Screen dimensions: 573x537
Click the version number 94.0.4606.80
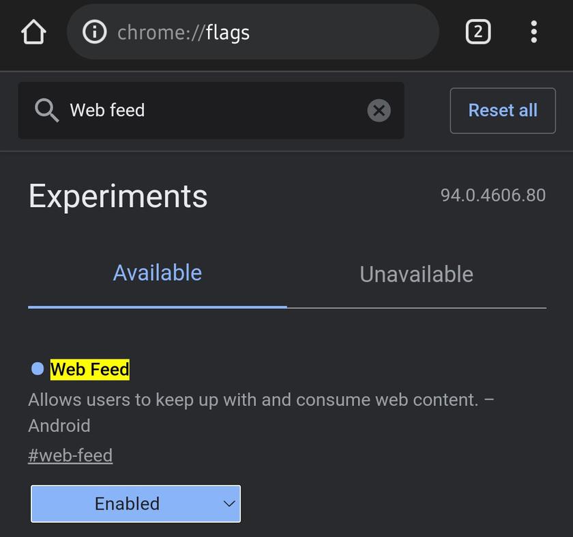493,195
